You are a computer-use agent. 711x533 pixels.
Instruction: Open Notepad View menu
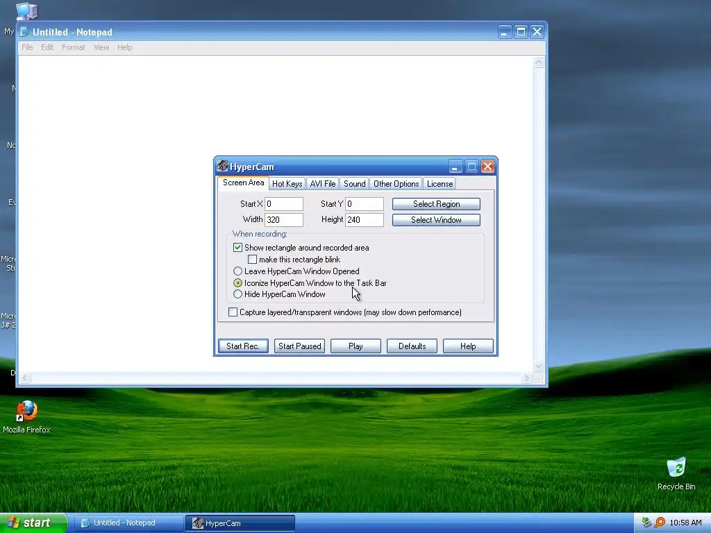point(101,47)
